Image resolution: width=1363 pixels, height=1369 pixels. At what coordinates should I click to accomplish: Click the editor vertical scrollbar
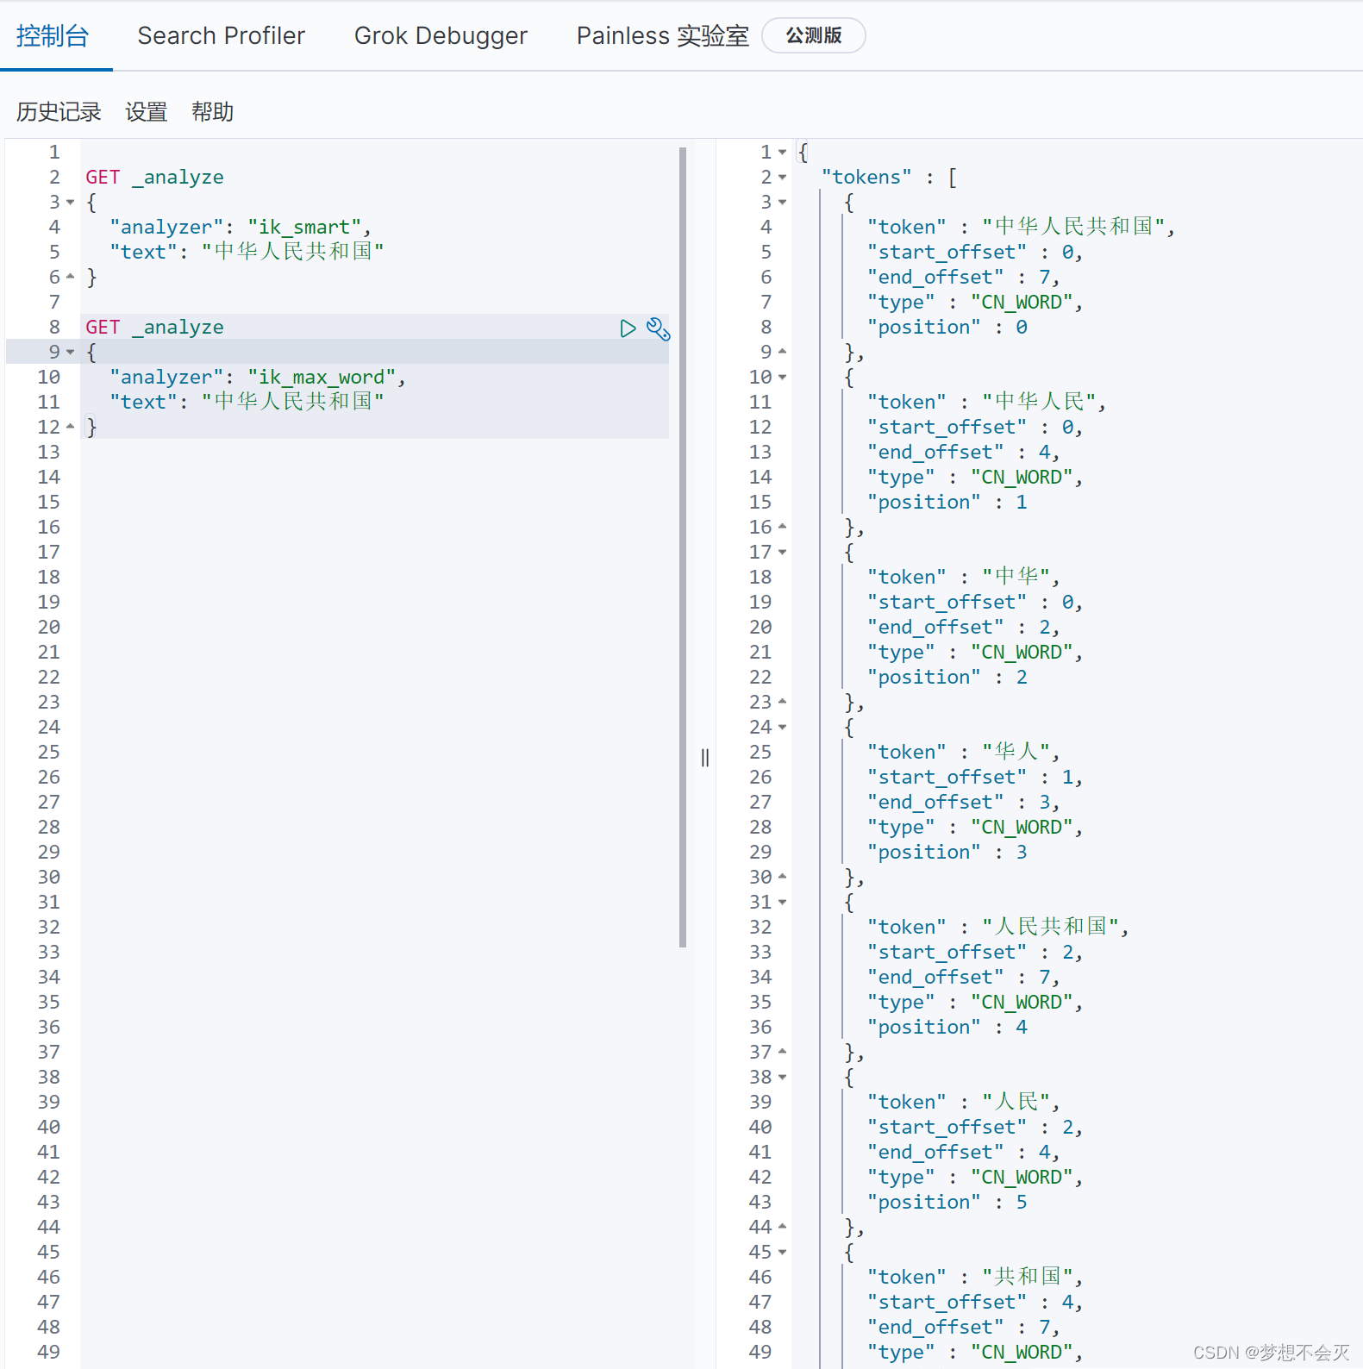point(683,547)
